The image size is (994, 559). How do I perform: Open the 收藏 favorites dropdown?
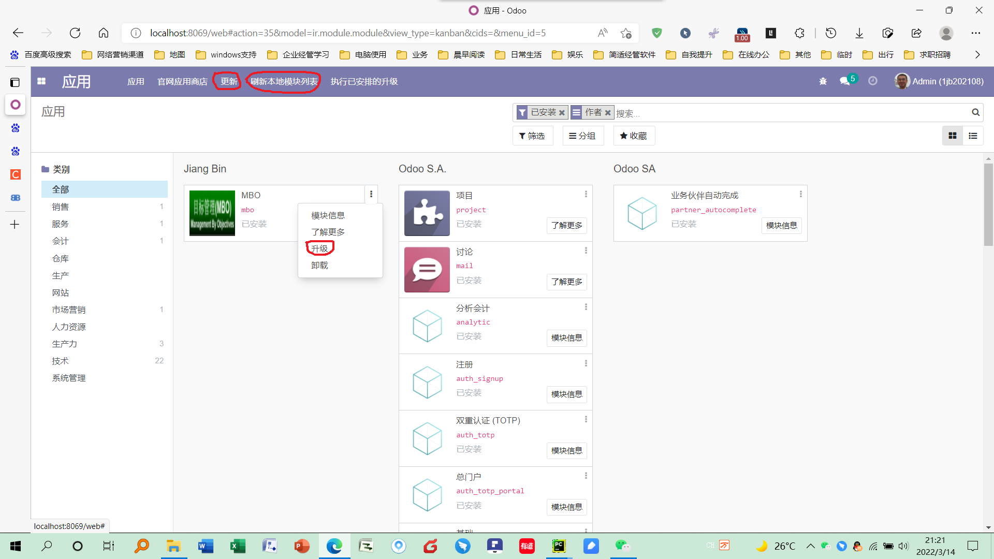pos(634,136)
